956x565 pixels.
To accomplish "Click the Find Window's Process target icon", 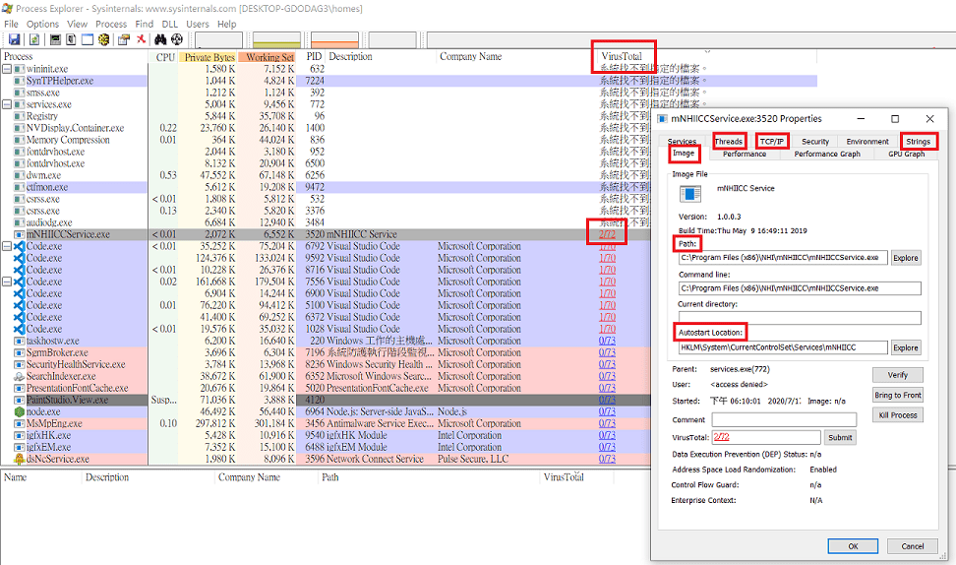I will point(177,39).
